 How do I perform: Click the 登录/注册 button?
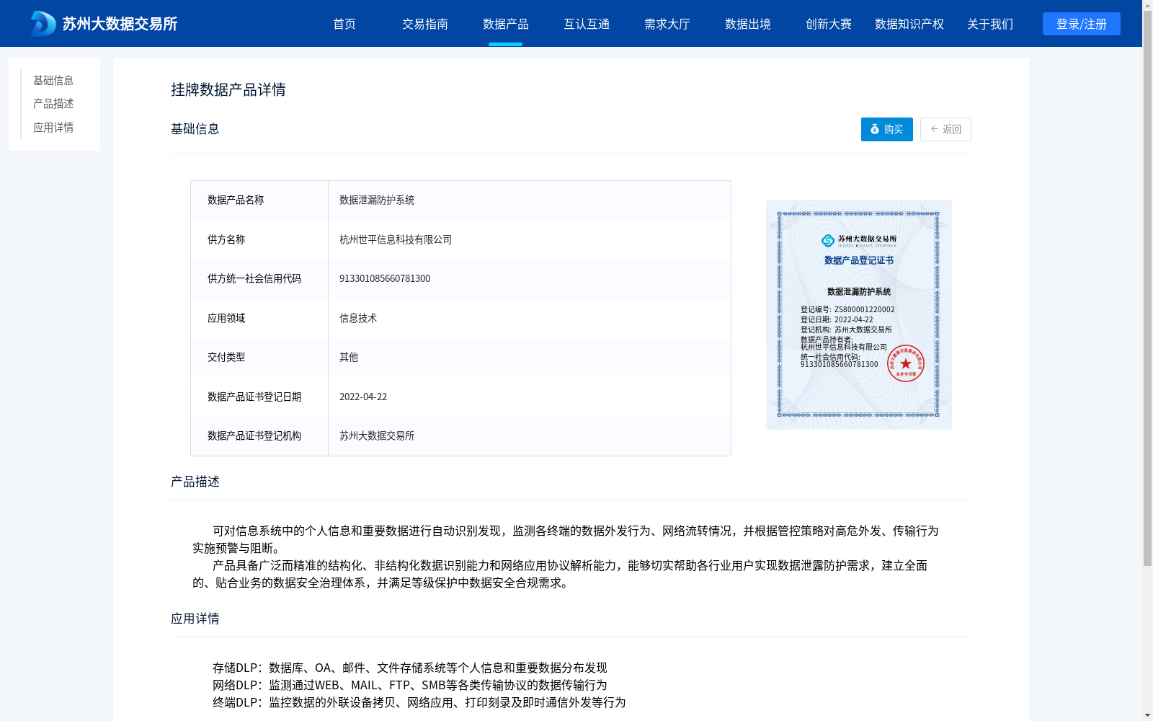click(x=1082, y=24)
